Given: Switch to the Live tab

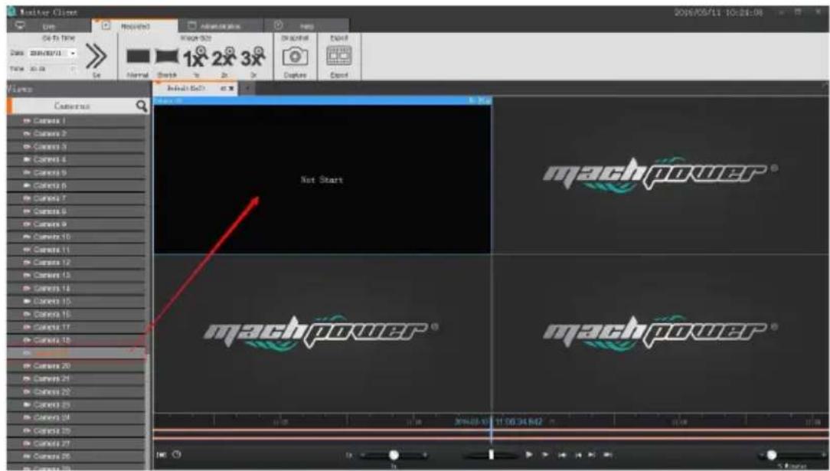Looking at the screenshot, I should point(49,25).
